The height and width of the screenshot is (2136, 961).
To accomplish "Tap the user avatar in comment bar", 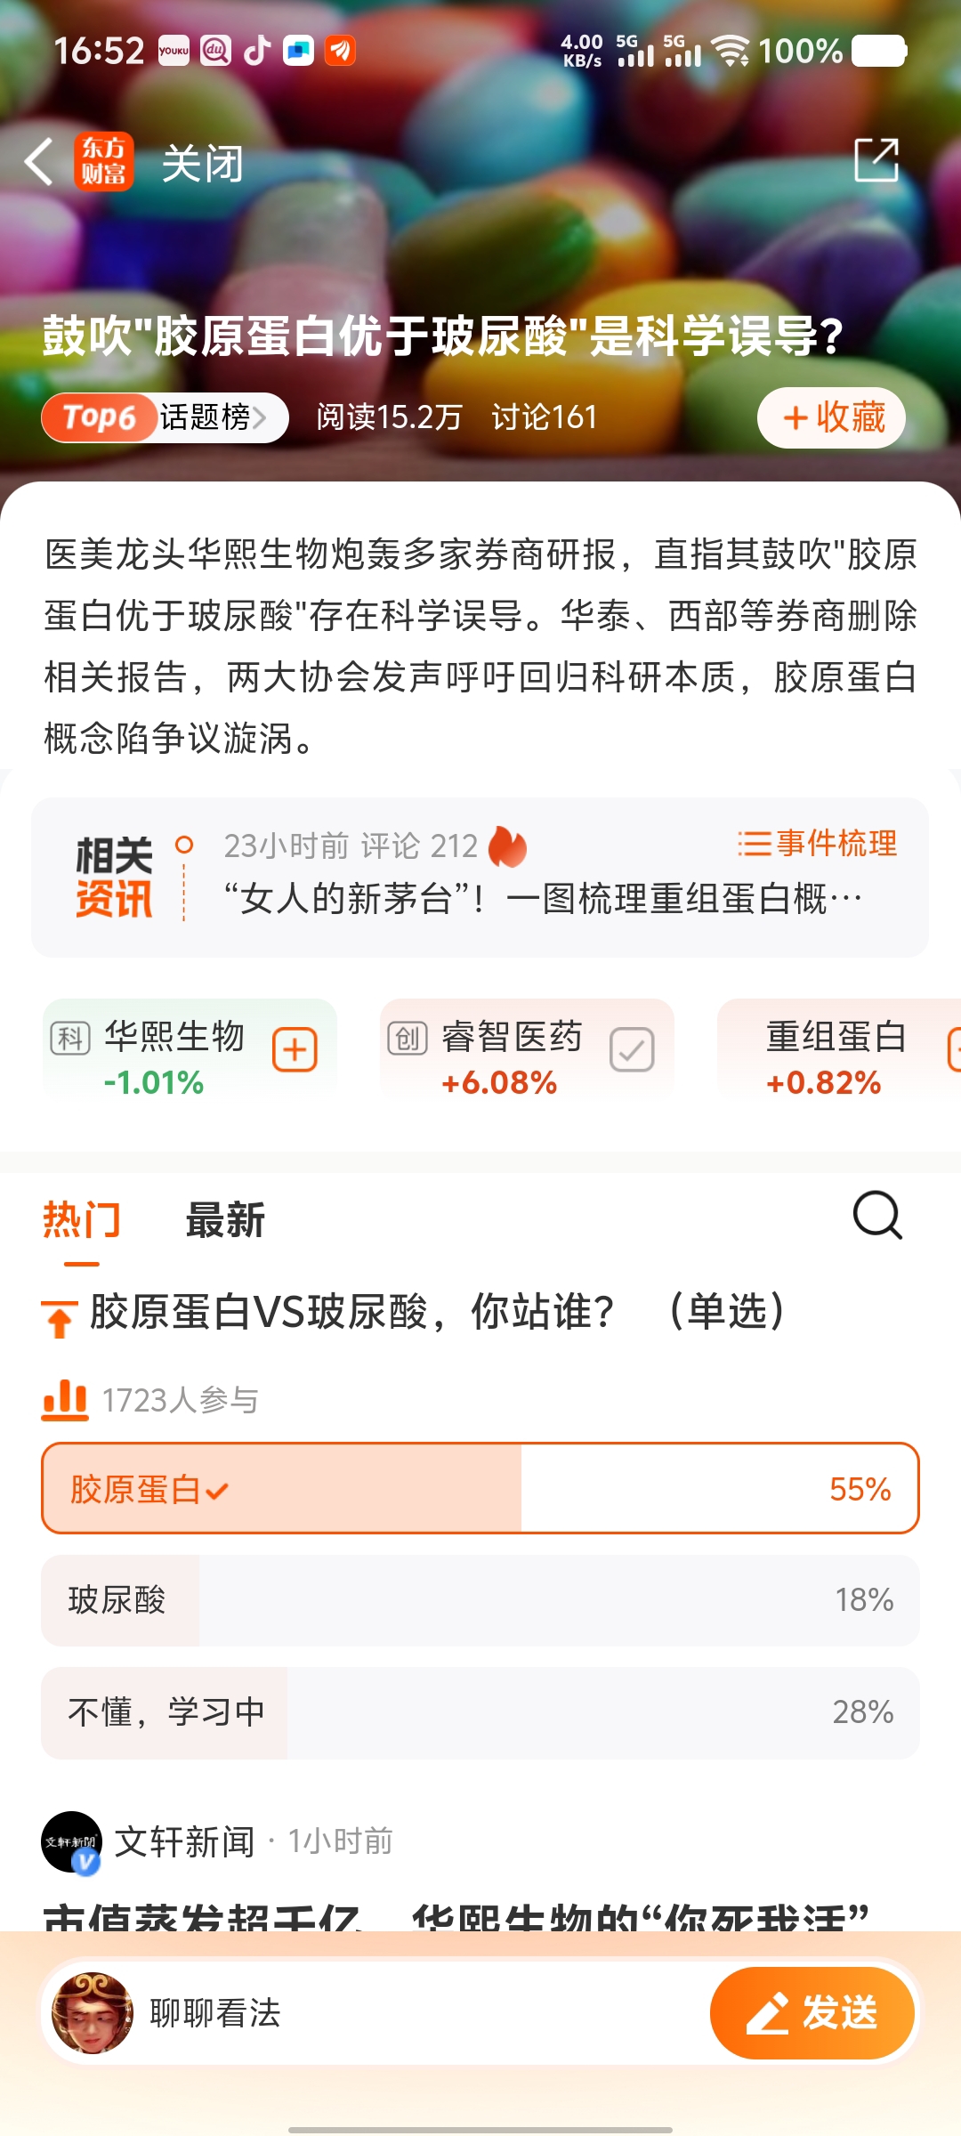I will [x=93, y=2012].
